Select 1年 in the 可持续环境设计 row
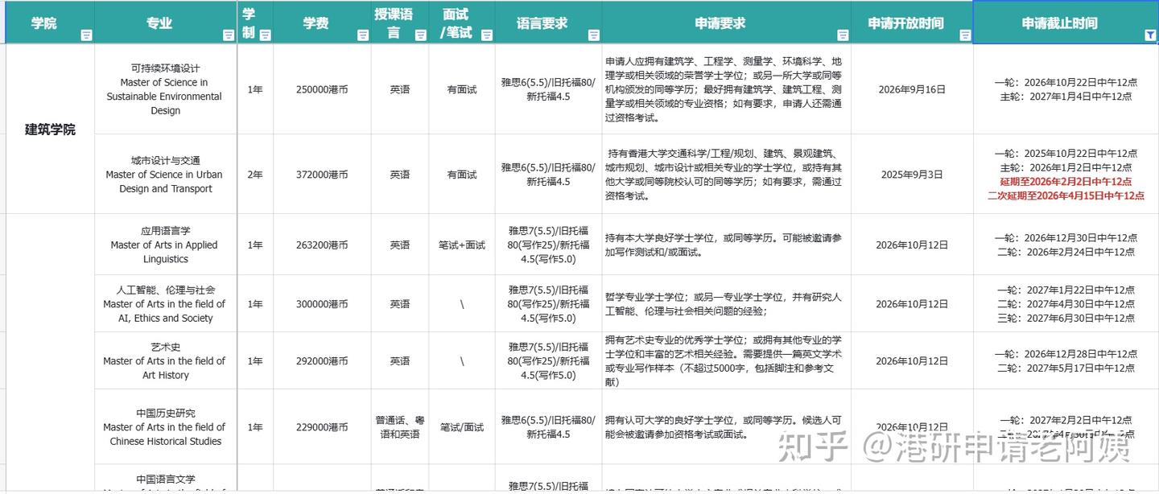Screen dimensions: 1159x494 [255, 89]
